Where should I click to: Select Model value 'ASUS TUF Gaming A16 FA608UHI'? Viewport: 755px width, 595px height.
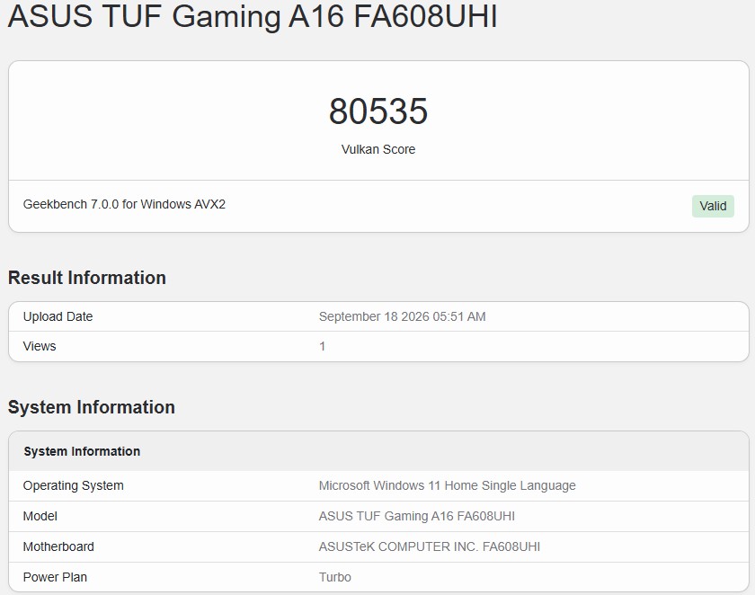tap(416, 516)
